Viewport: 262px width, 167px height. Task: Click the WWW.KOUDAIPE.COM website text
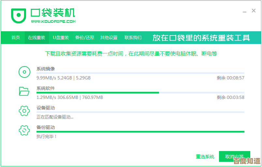click(53, 21)
